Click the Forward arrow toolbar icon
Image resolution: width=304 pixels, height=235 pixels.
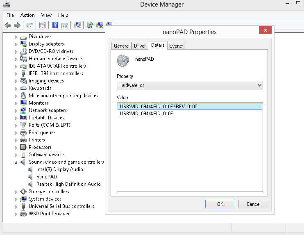click(17, 25)
